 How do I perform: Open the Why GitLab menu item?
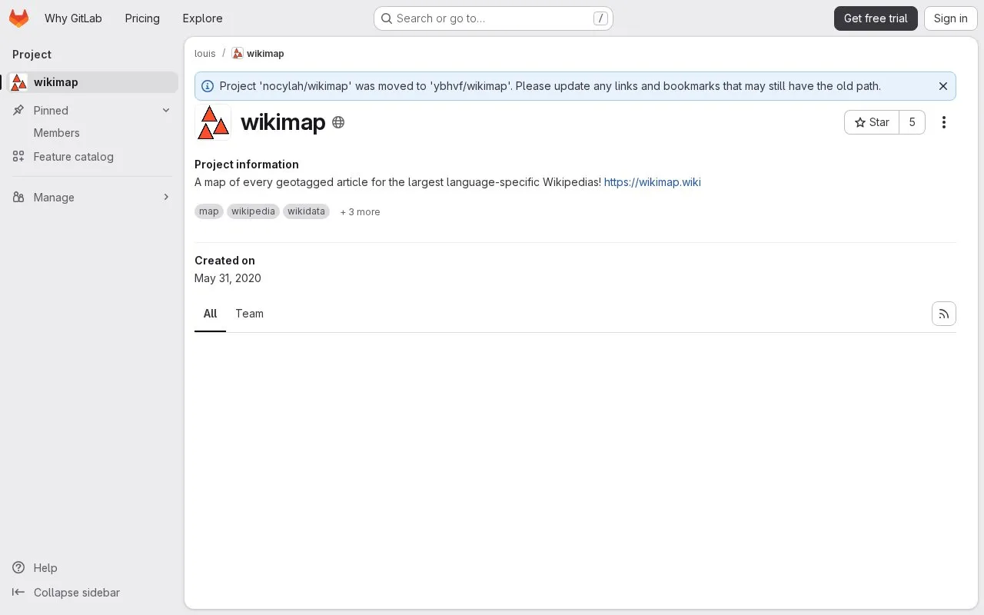(73, 18)
